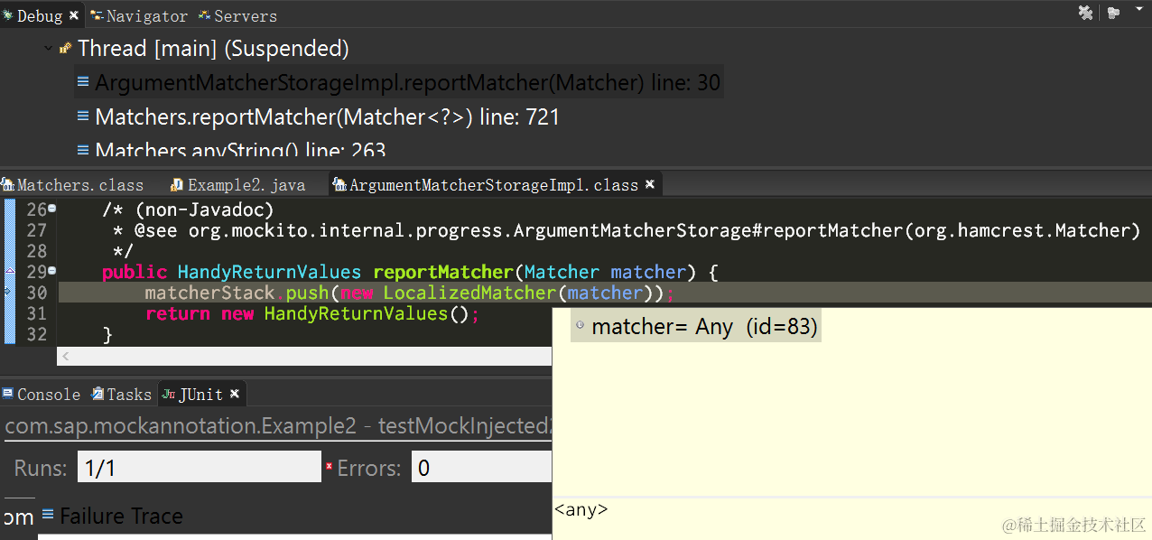Screen dimensions: 1152x540
Task: Select matcher= Any (id=83) in hover popup
Action: (696, 327)
